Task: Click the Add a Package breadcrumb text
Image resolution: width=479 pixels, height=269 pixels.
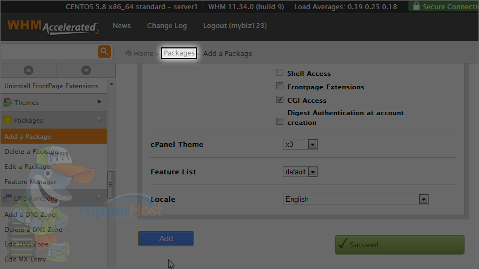Action: 227,53
